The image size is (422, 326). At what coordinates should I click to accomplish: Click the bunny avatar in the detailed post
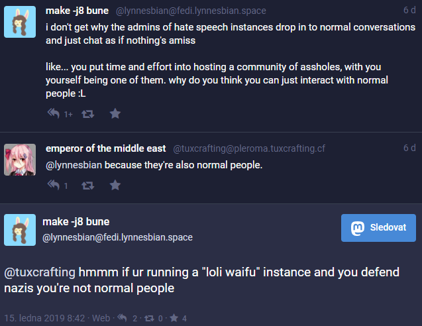[20, 230]
